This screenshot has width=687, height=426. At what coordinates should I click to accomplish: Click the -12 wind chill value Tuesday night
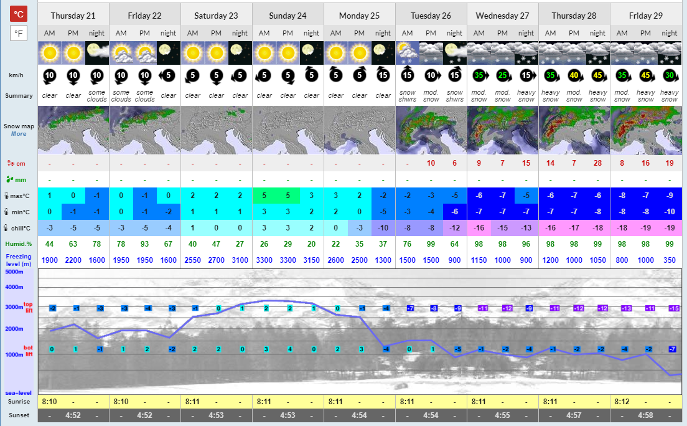[x=455, y=228]
